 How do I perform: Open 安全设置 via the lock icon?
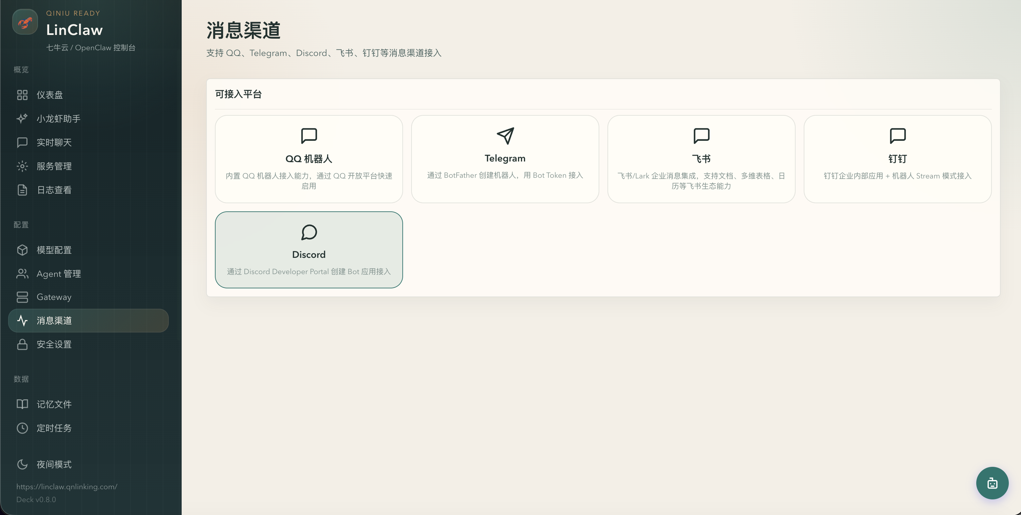22,344
